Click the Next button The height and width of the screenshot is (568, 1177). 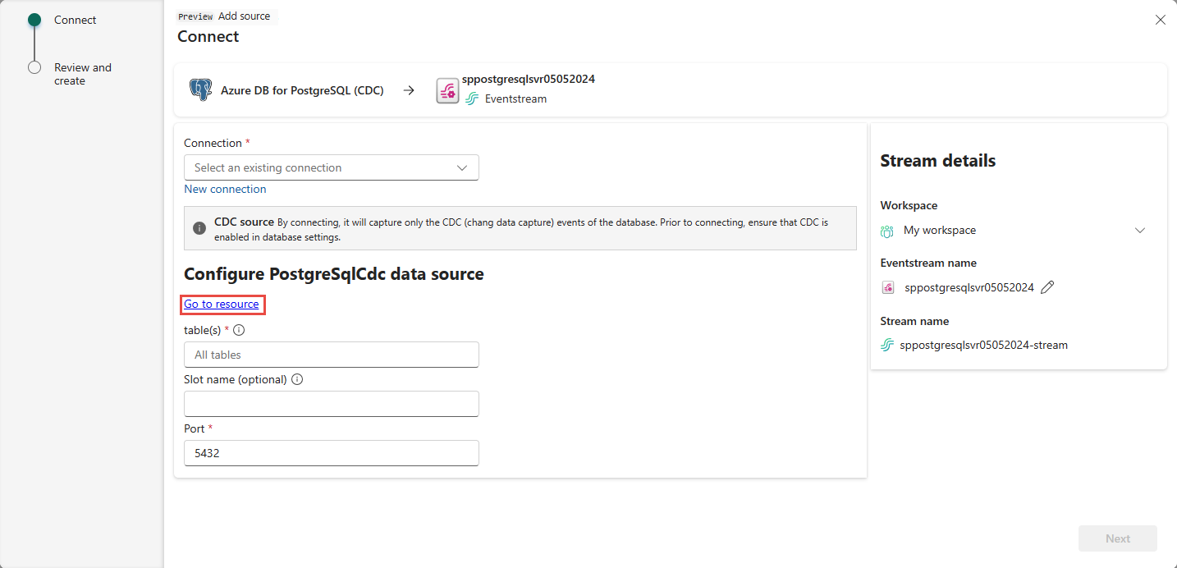[1118, 538]
